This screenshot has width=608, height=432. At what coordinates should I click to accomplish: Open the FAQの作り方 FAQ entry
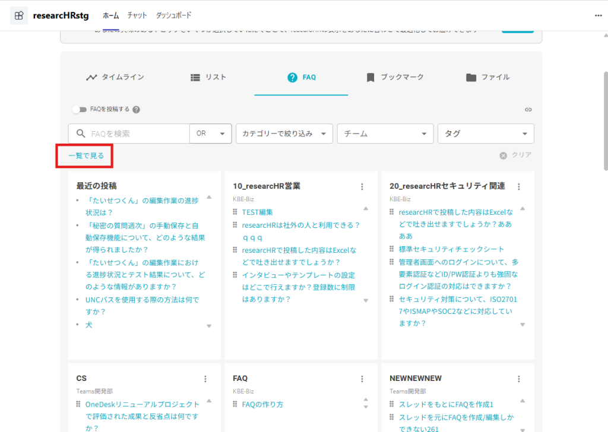(x=262, y=405)
